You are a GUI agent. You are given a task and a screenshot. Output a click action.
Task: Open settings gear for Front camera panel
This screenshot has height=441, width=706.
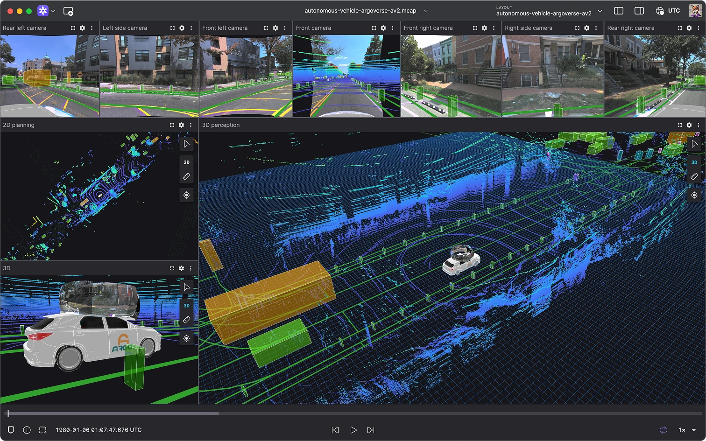click(x=383, y=28)
